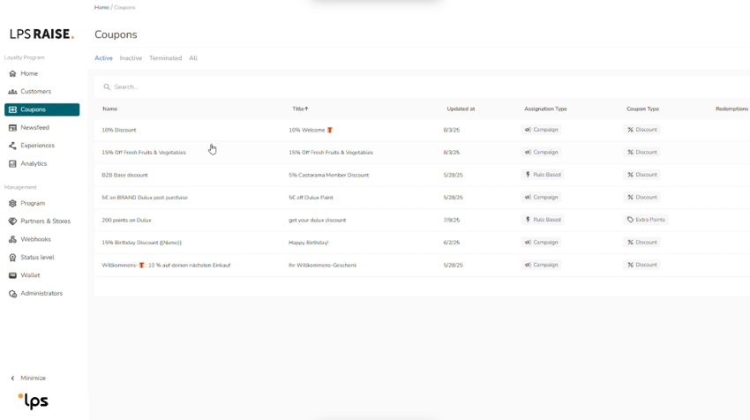Sort by Assignation Type column header
The image size is (750, 420).
(545, 109)
